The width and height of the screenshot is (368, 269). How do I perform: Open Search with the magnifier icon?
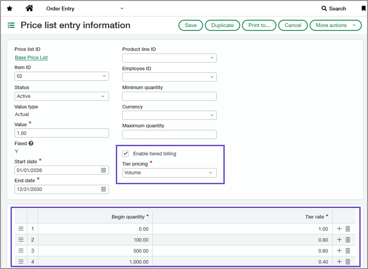(324, 8)
